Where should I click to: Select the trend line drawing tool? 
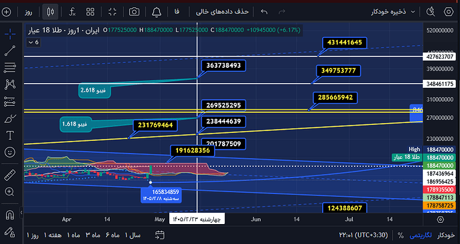coord(10,51)
